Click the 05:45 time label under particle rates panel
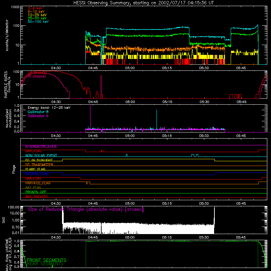Screen dimensions: 271x271 [241, 102]
